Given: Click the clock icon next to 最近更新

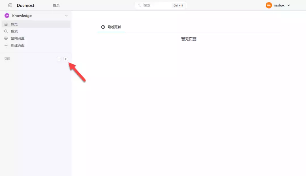Looking at the screenshot, I should coord(103,27).
